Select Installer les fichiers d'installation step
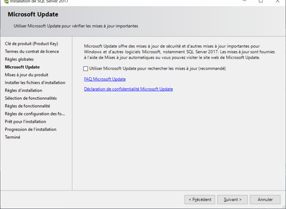This screenshot has height=209, width=286. coord(35,82)
